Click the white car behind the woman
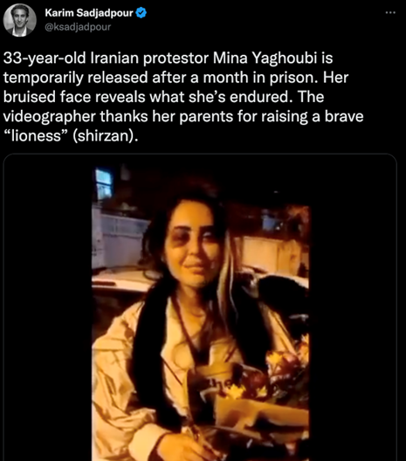Viewport: 406px width, 461px height. tap(123, 281)
